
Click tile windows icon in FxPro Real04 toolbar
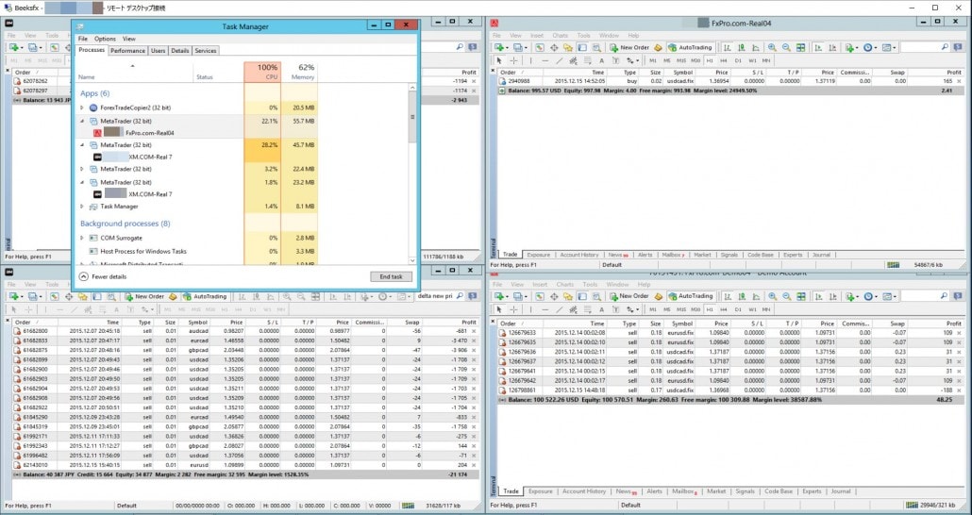[x=800, y=47]
